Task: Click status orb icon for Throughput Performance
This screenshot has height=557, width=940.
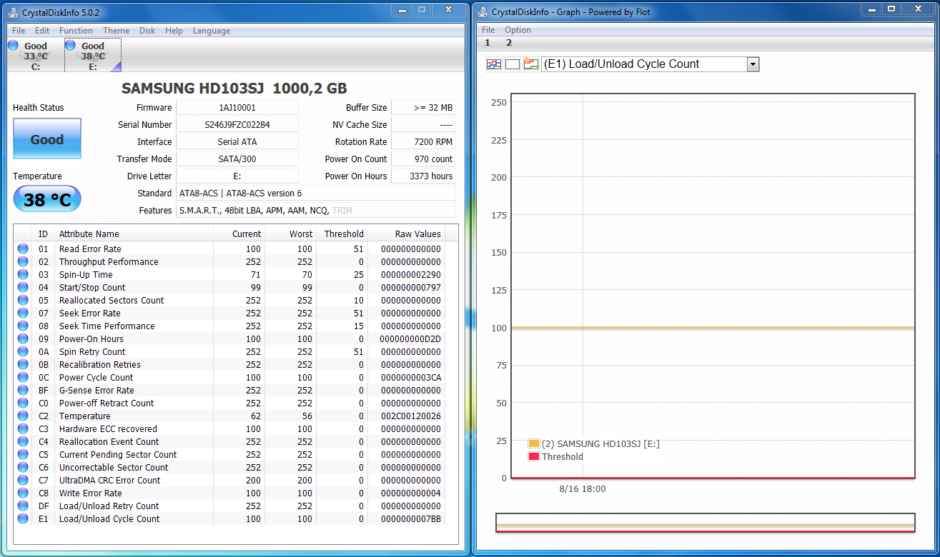Action: pos(23,262)
